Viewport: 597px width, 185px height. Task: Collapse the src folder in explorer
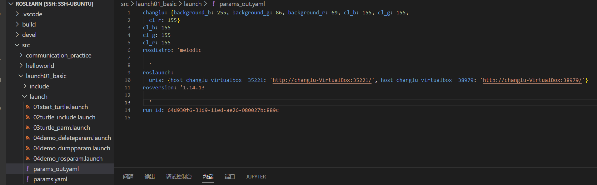pos(17,45)
